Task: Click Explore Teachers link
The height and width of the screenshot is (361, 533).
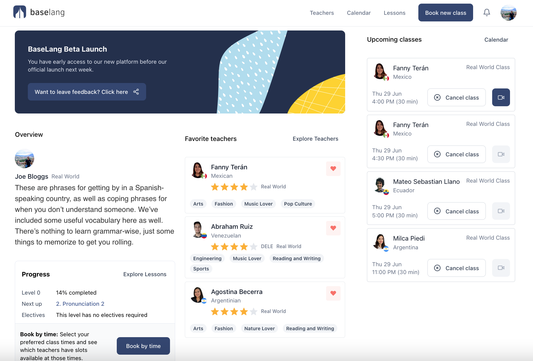Action: (x=316, y=139)
